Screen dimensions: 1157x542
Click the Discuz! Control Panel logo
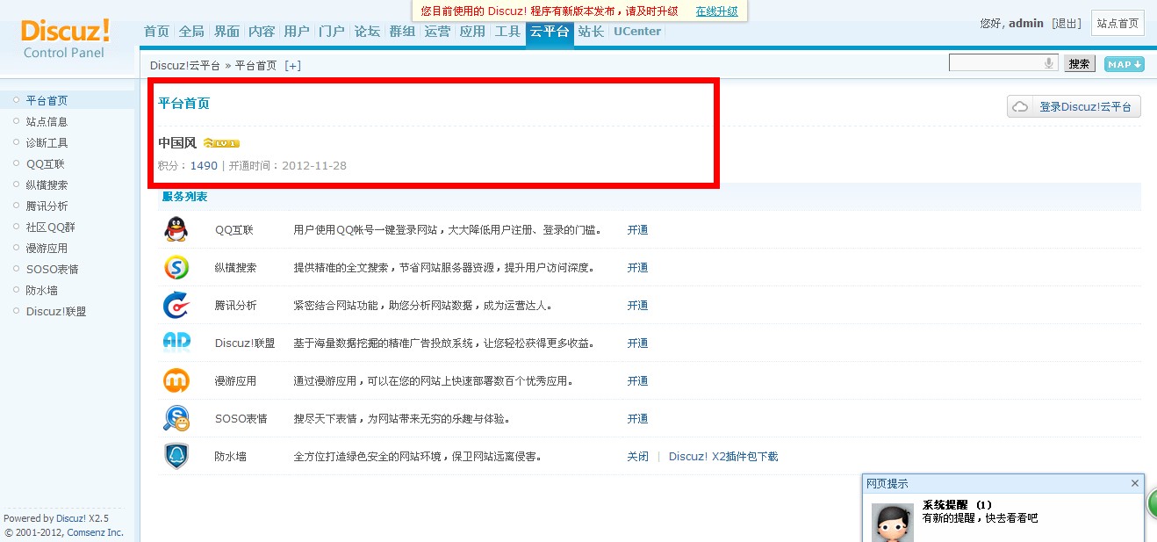click(65, 38)
